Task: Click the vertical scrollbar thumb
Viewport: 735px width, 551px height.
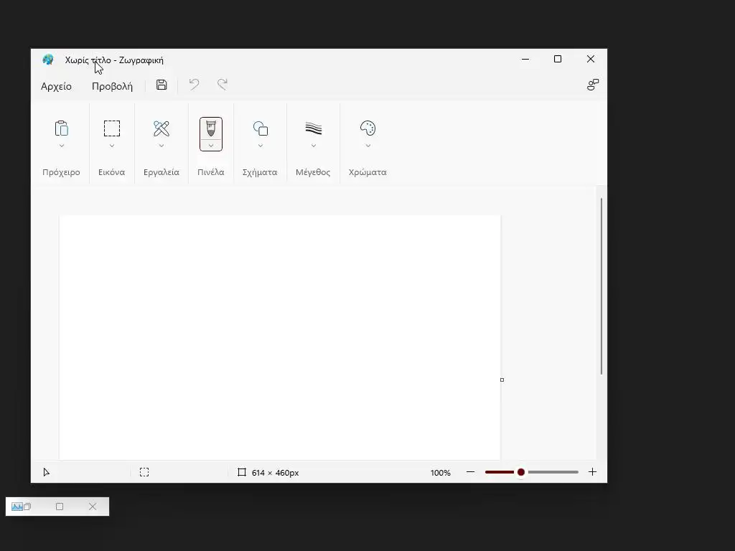Action: pyautogui.click(x=601, y=286)
